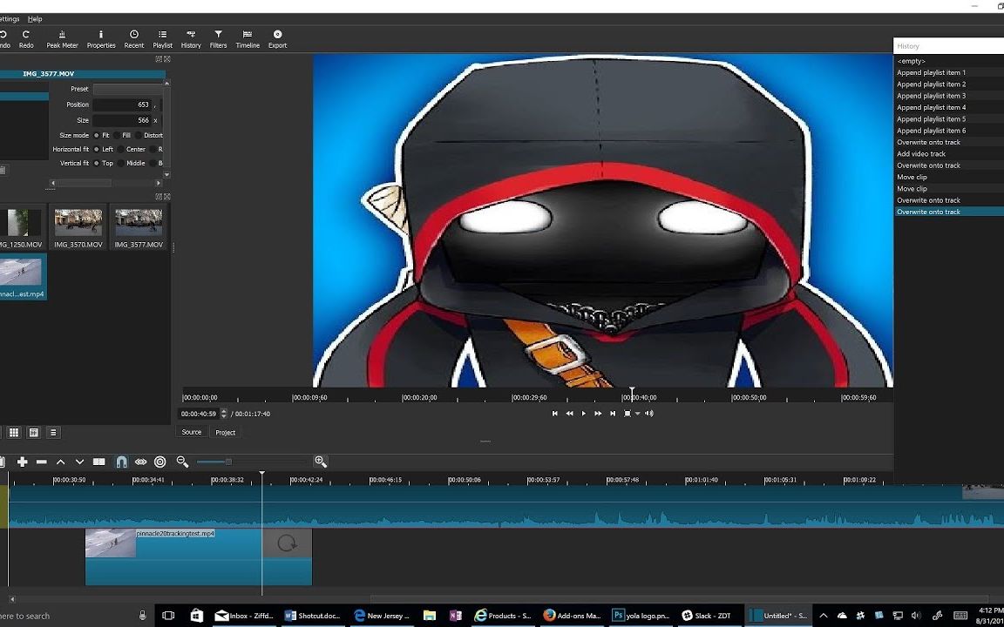Image resolution: width=1004 pixels, height=627 pixels.
Task: Open the Peak Meter panel
Action: point(62,39)
